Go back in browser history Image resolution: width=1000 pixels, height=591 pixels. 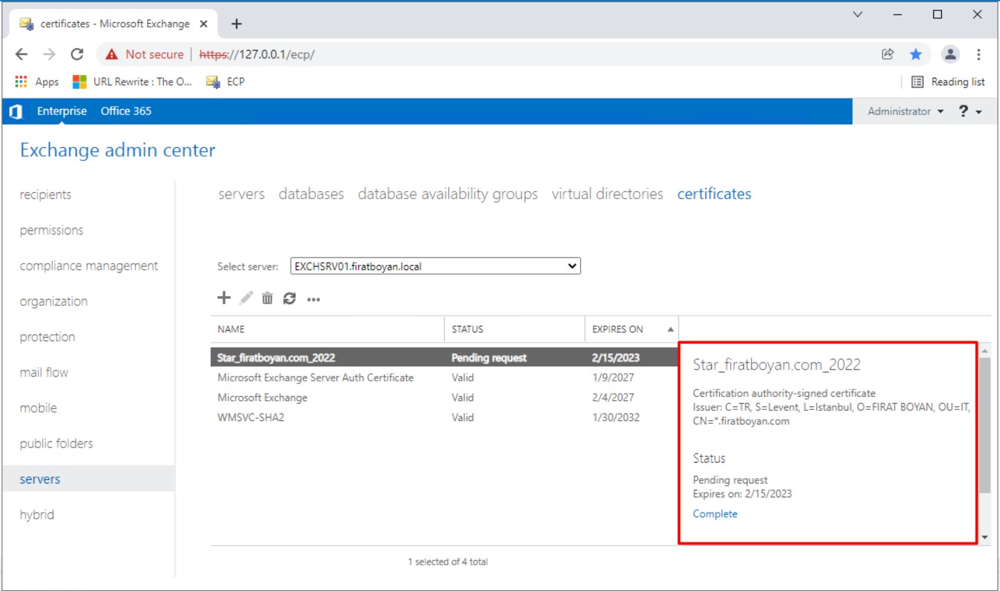22,54
